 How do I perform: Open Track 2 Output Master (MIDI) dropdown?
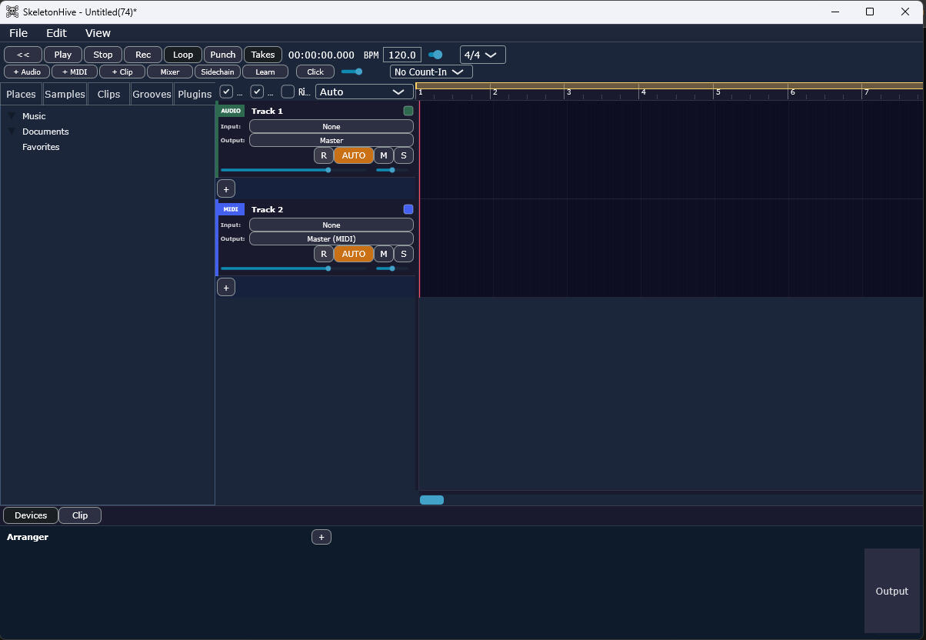[x=331, y=238]
